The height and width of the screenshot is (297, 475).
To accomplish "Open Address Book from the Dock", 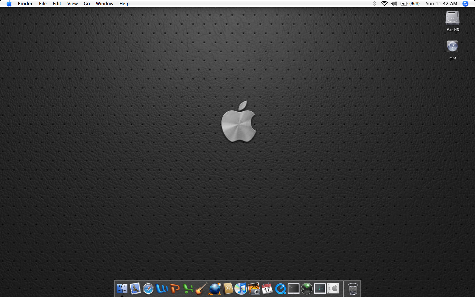I will click(228, 289).
